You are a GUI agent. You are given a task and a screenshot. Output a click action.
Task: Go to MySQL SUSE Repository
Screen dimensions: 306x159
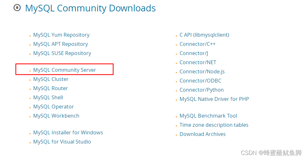point(62,53)
